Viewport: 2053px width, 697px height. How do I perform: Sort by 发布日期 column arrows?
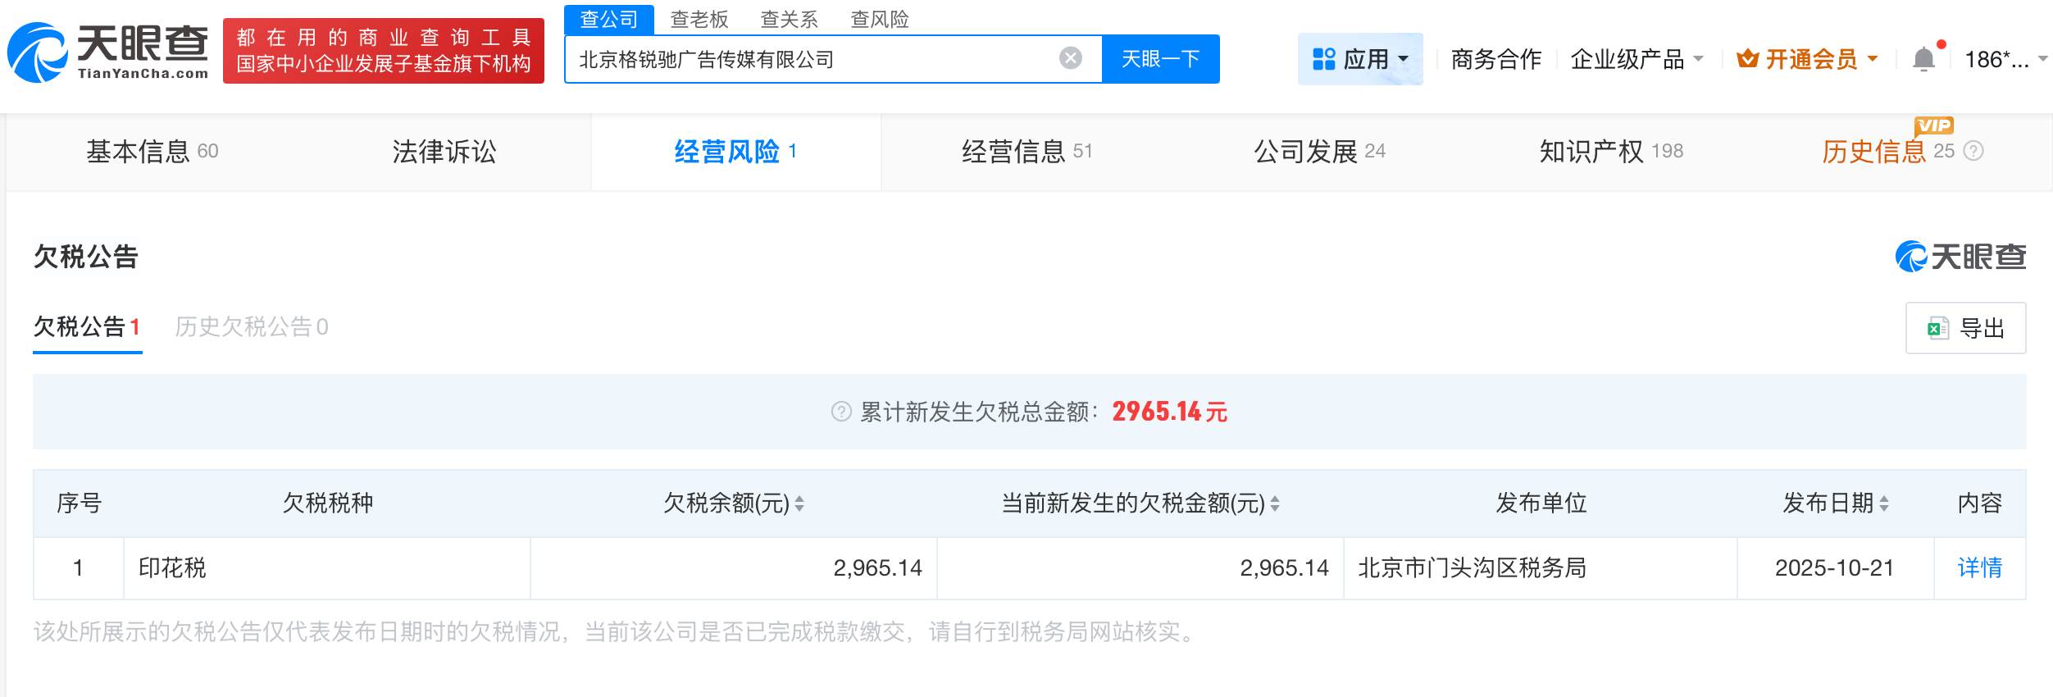(x=1884, y=503)
